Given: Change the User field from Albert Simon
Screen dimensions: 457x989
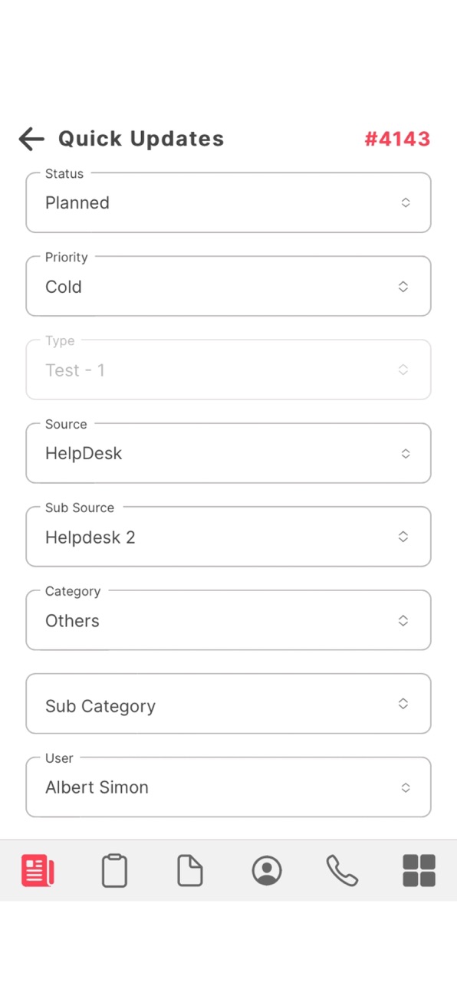Looking at the screenshot, I should [x=228, y=787].
